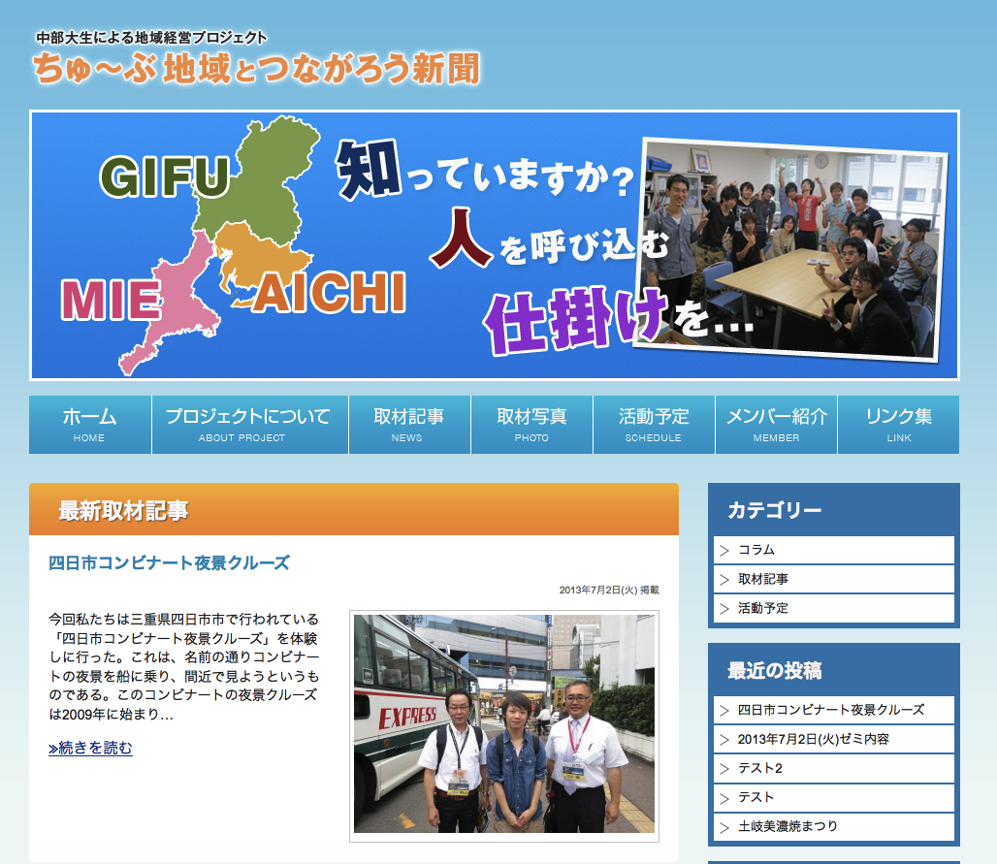This screenshot has width=997, height=864.
Task: Select the 活動予定 category in sidebar
Action: (763, 608)
